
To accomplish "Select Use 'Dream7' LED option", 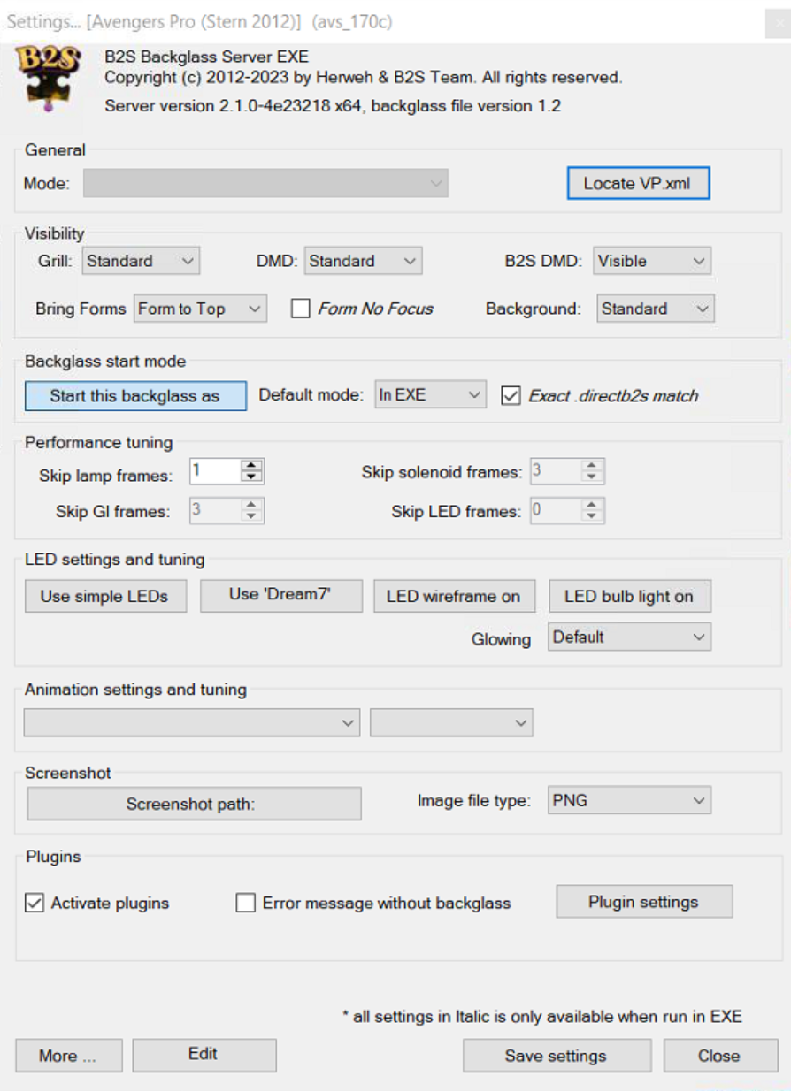I will pyautogui.click(x=281, y=595).
